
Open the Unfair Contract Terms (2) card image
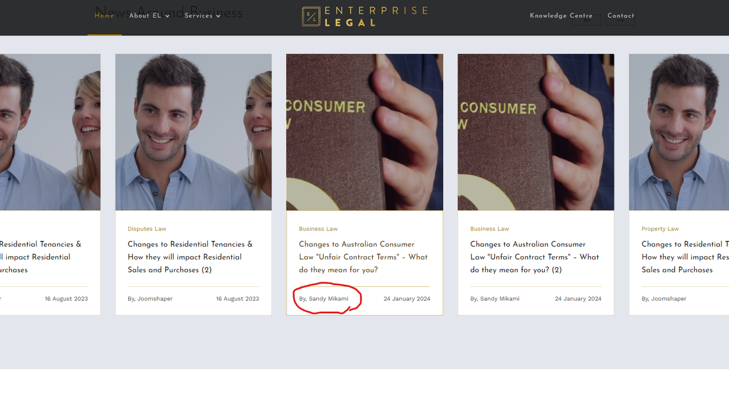536,132
